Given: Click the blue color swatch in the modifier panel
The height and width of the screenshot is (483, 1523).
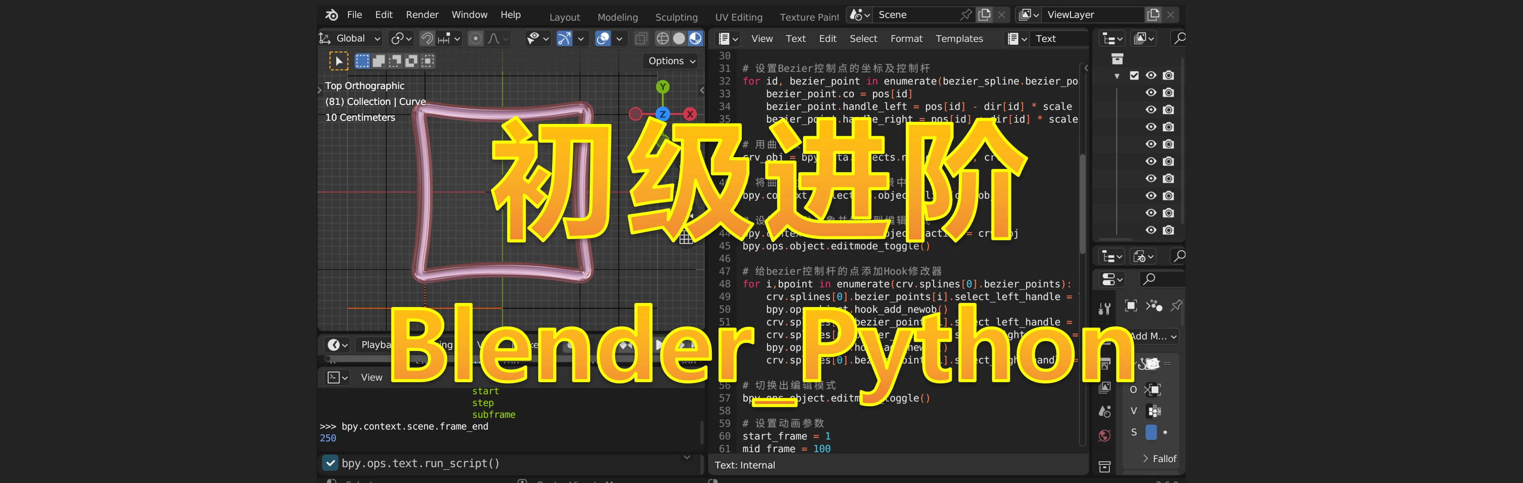Looking at the screenshot, I should [1152, 432].
